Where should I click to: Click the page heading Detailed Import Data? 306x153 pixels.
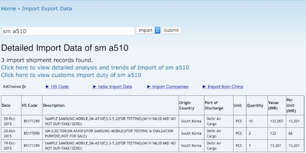[x=65, y=48]
